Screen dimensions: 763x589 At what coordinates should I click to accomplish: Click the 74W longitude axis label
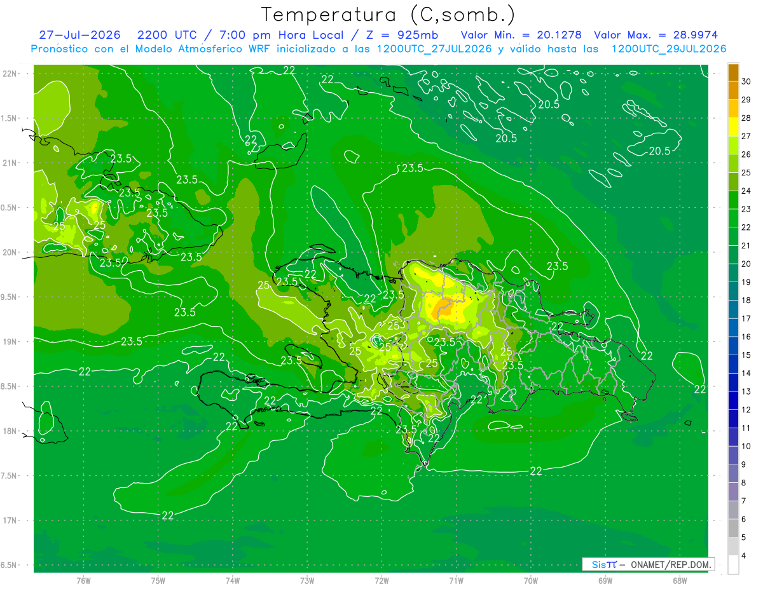[233, 580]
